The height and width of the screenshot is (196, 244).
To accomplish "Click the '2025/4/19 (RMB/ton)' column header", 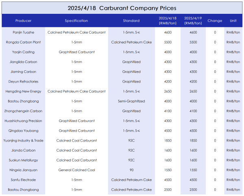I will (x=193, y=21).
